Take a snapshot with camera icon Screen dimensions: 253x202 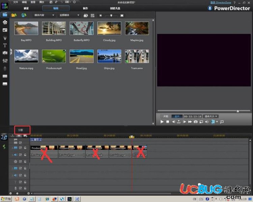[196, 122]
